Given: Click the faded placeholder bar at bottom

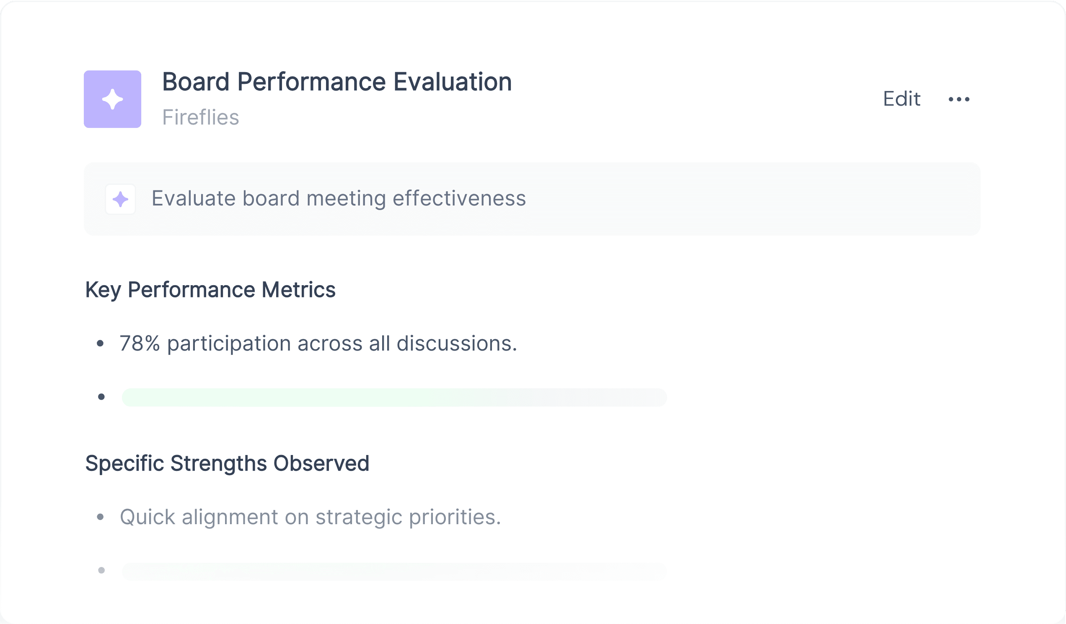Looking at the screenshot, I should point(394,571).
